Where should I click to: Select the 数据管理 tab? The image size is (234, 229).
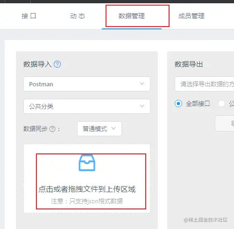(132, 16)
